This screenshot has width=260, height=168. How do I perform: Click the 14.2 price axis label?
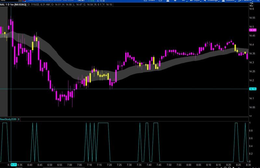252,80
